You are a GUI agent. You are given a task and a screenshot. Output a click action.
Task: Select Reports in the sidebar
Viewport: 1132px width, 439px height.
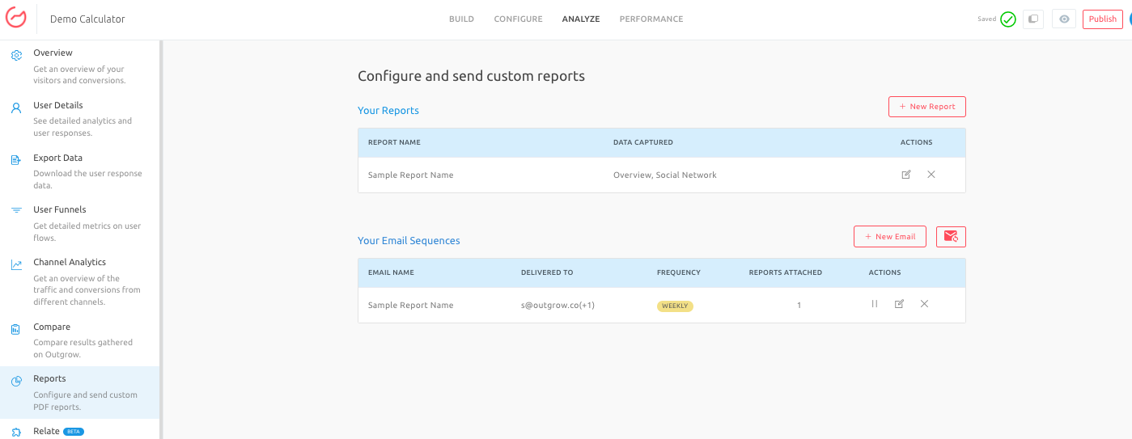click(79, 392)
